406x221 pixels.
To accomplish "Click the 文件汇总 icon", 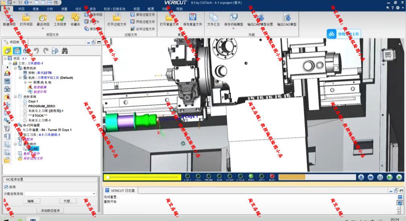I will [214, 18].
